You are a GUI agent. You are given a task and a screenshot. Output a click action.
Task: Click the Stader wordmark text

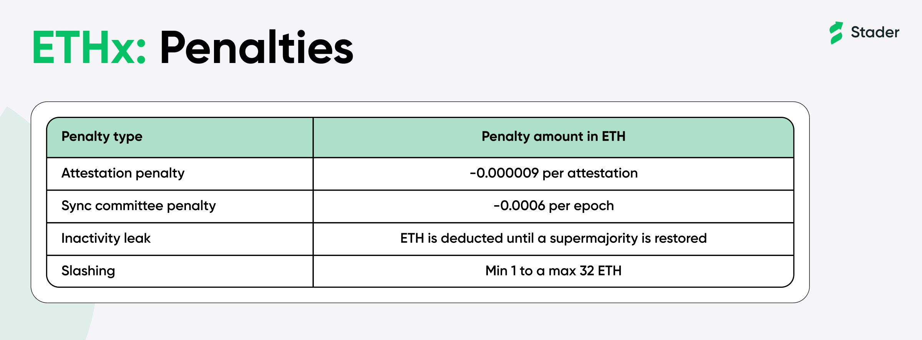tap(875, 32)
